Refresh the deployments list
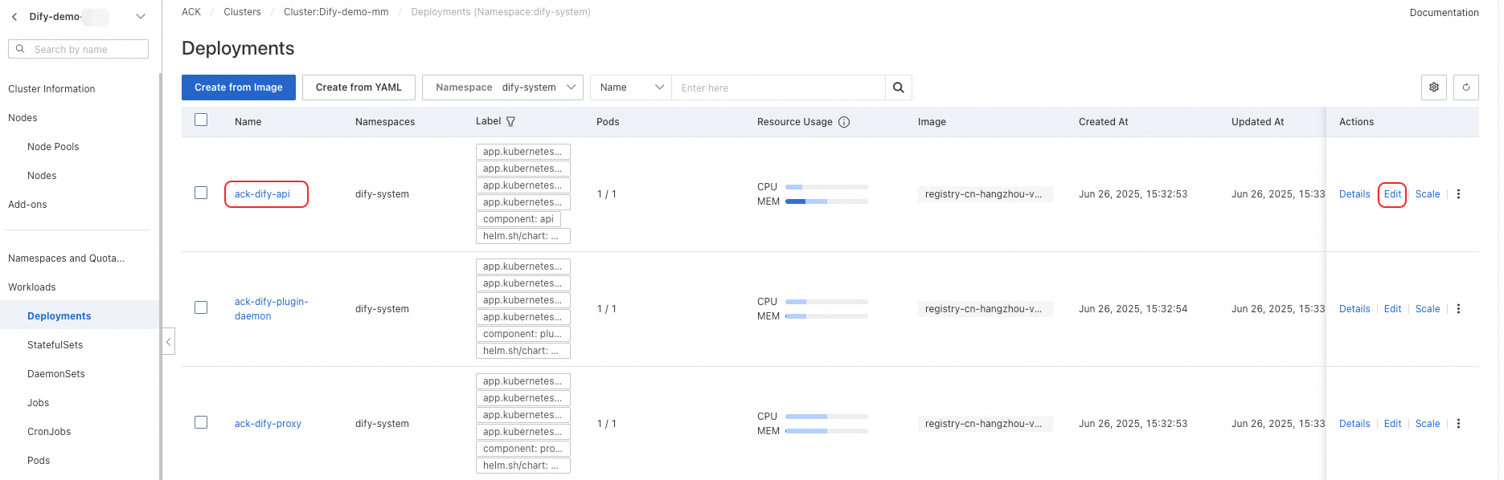This screenshot has height=480, width=1504. [x=1466, y=87]
